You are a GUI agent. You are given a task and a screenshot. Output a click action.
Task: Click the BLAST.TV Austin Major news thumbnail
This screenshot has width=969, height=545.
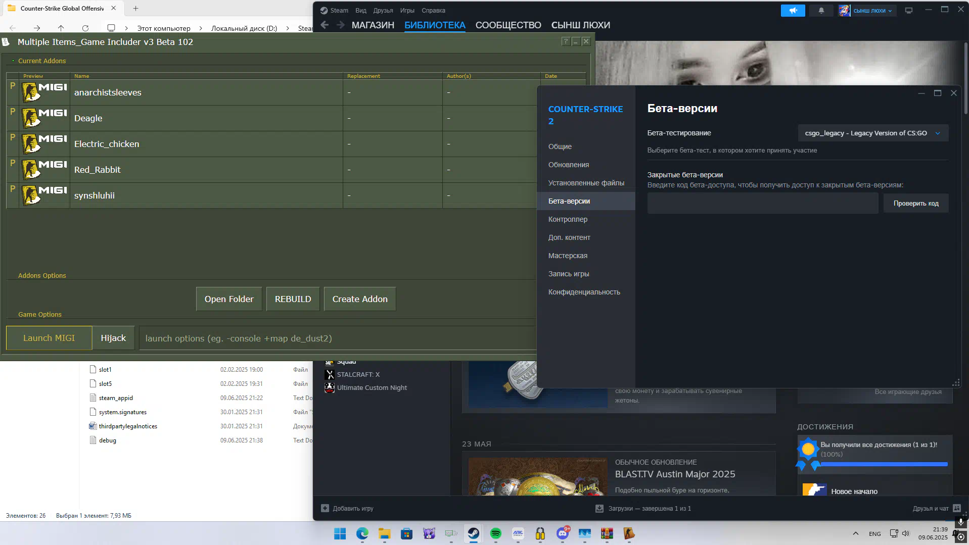point(538,476)
